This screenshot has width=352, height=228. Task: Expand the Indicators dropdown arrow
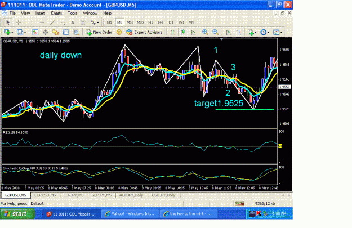click(x=256, y=32)
